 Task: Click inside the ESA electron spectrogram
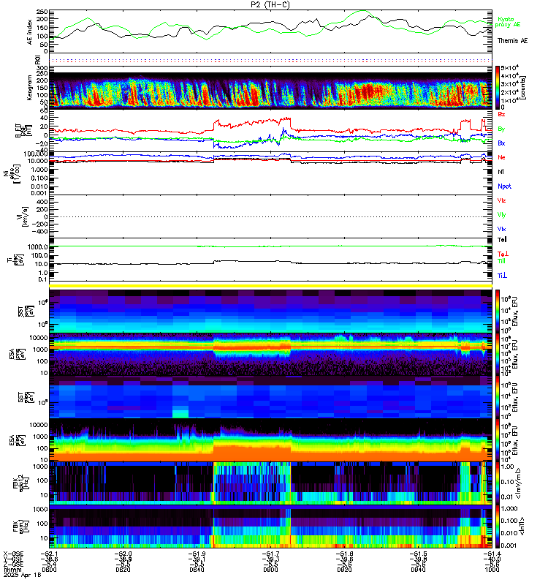270,440
